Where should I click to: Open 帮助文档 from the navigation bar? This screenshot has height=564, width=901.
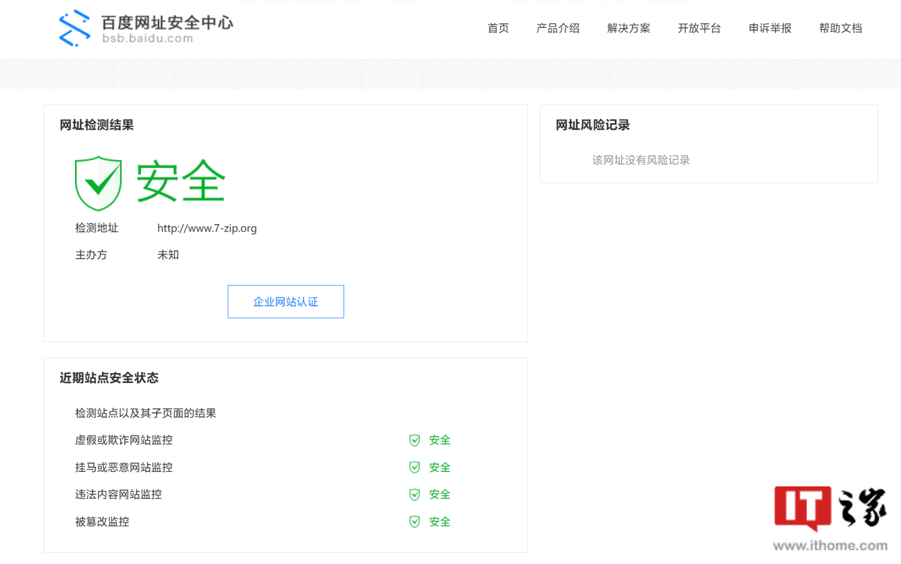(x=840, y=28)
